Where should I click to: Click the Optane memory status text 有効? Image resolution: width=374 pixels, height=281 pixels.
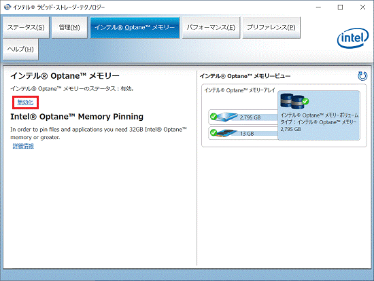[x=127, y=89]
